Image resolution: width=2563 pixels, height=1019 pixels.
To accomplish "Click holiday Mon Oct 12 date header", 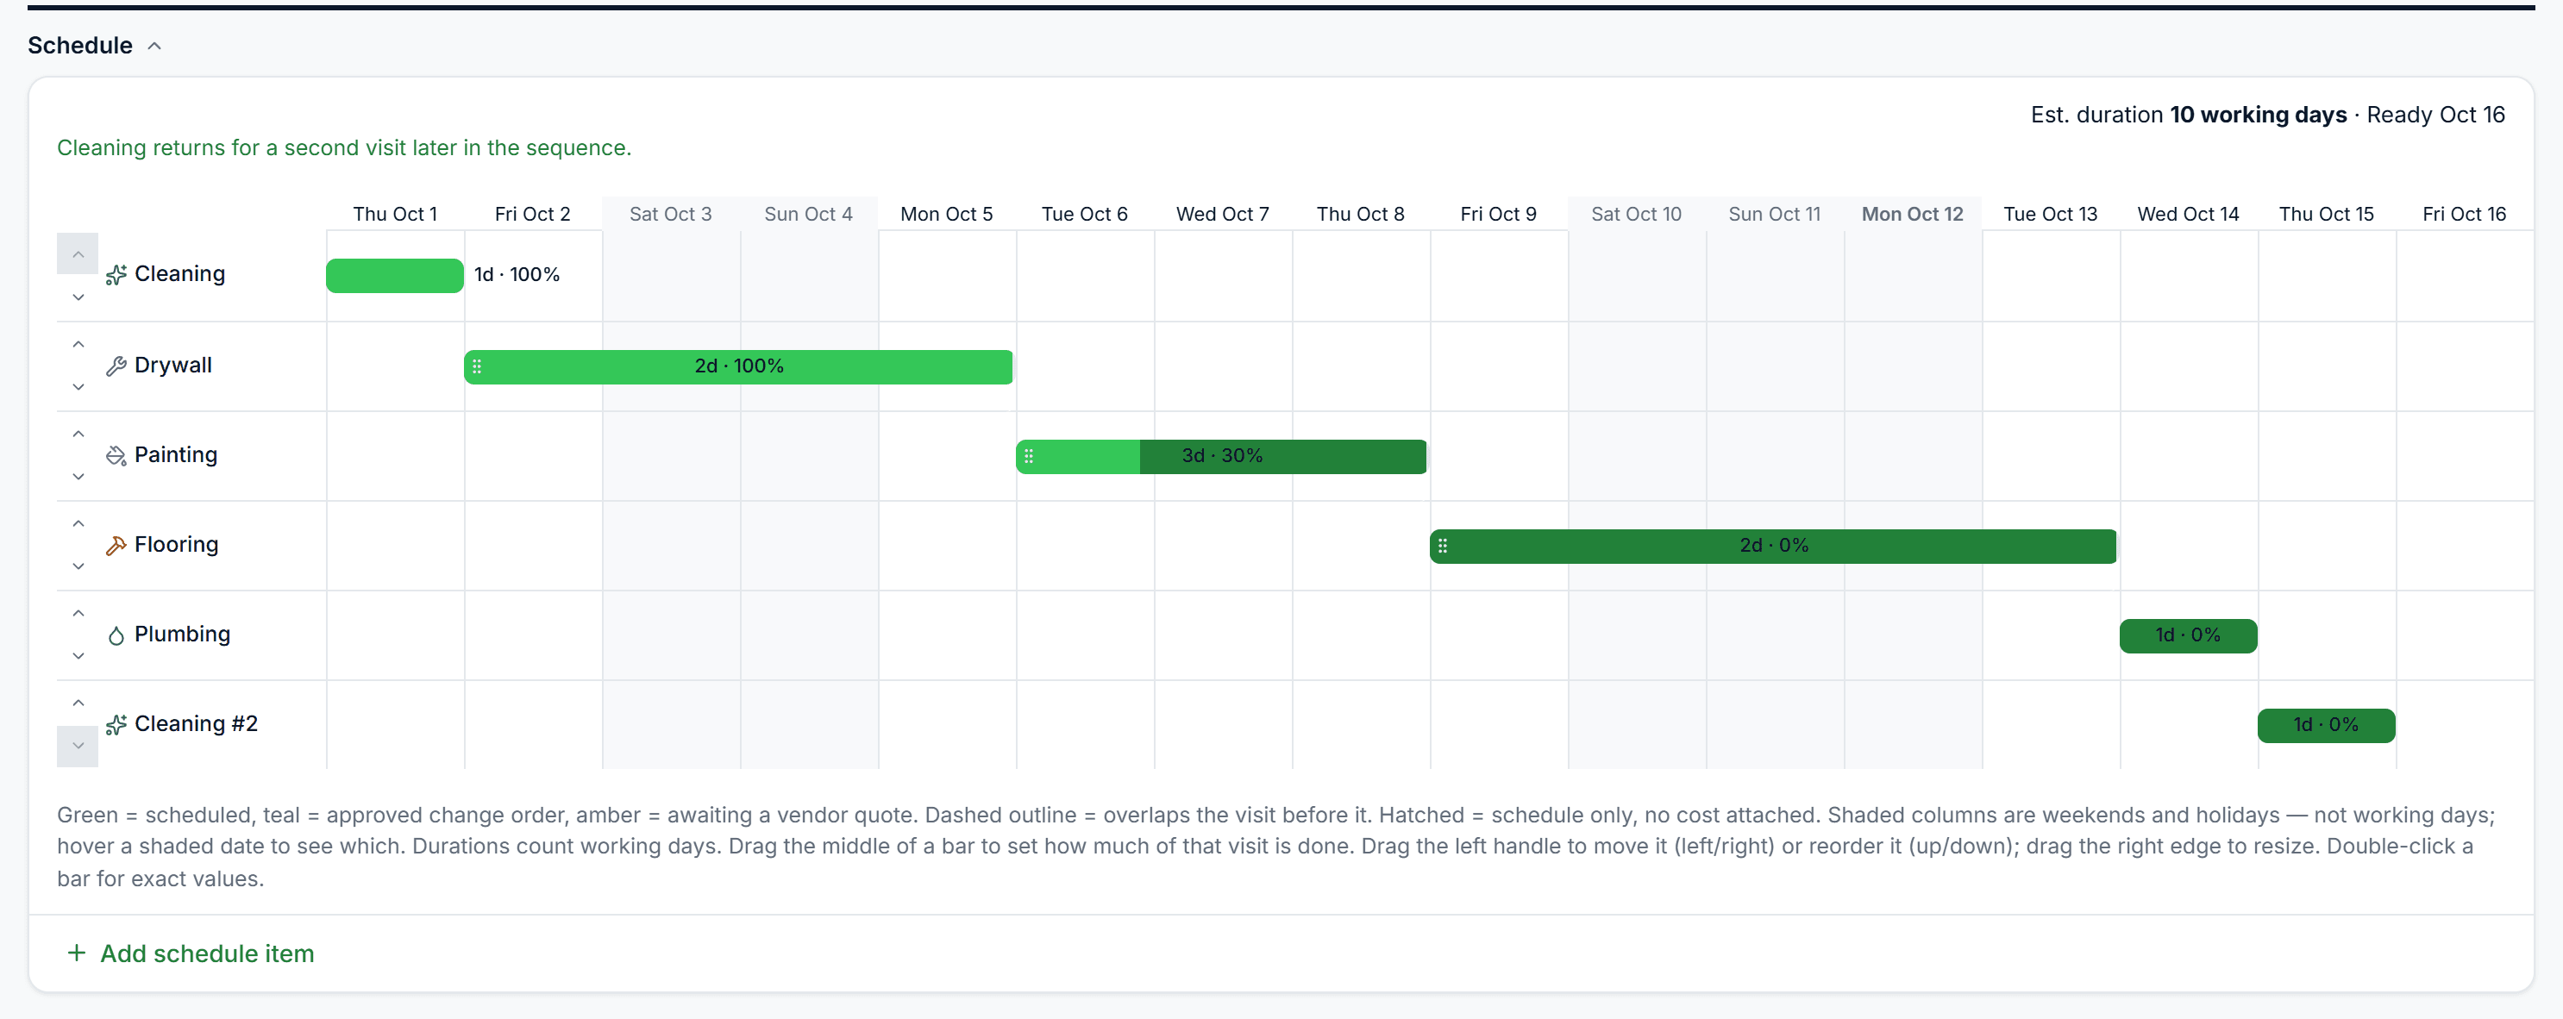I will [x=1912, y=214].
